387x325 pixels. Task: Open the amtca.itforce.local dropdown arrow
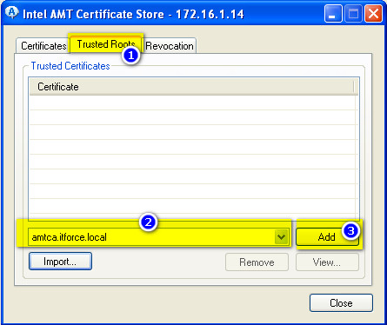(x=281, y=237)
